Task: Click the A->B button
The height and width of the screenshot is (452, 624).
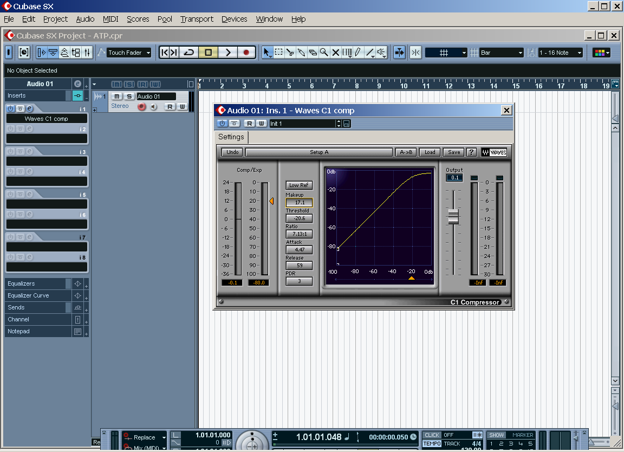Action: [x=406, y=152]
